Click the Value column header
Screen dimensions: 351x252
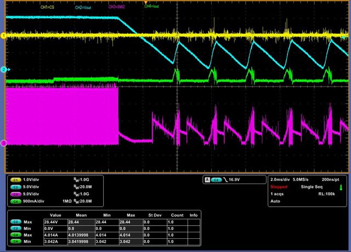coord(55,215)
